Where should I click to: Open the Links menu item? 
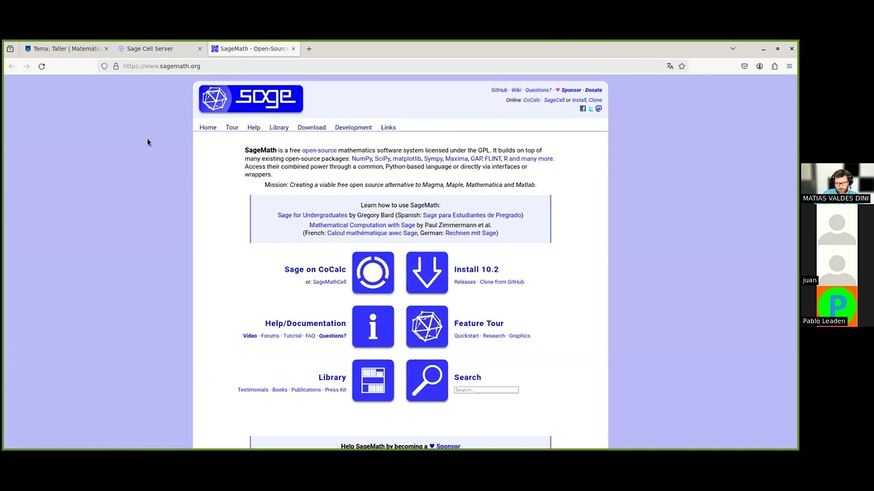pyautogui.click(x=389, y=128)
